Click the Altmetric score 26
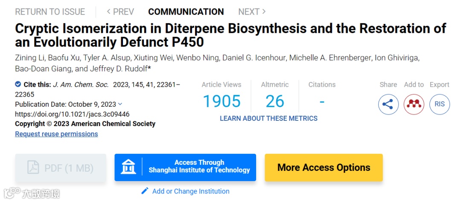Image resolution: width=461 pixels, height=202 pixels. coord(274,101)
